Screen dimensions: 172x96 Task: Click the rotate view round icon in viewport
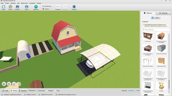(x=4, y=84)
